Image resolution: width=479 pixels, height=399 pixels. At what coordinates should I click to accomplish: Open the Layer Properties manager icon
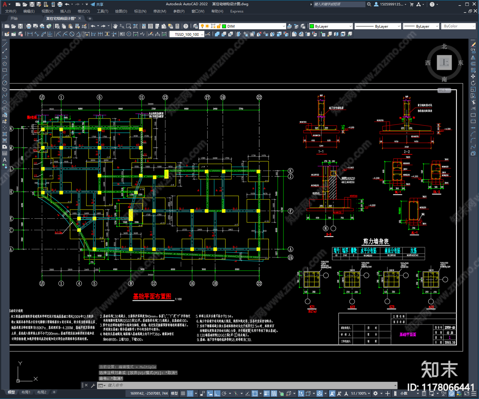pos(195,26)
